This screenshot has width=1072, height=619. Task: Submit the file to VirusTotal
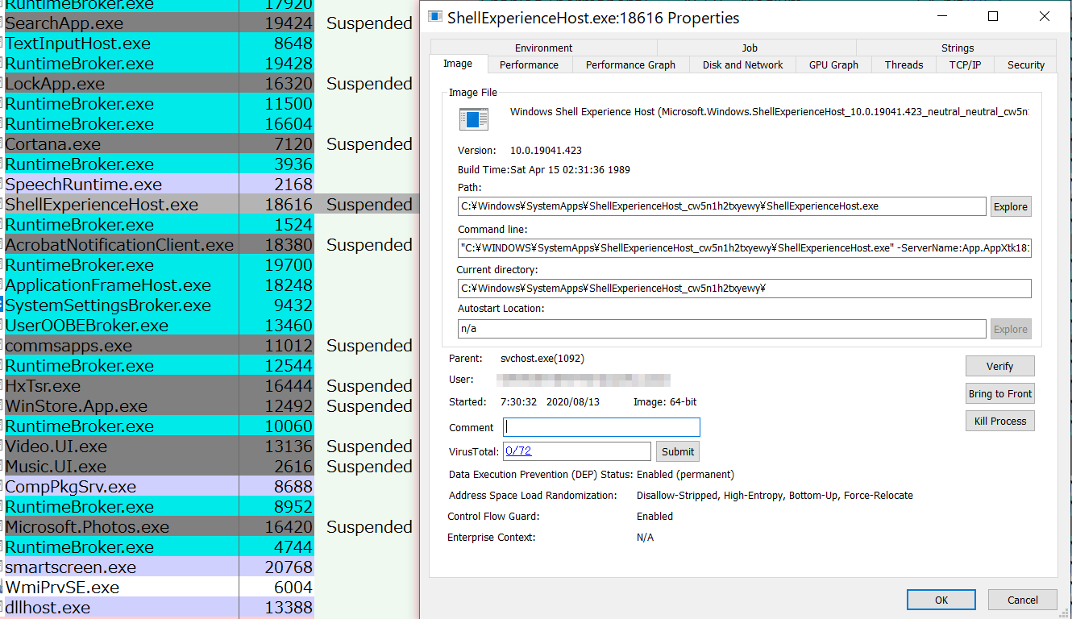pos(678,451)
